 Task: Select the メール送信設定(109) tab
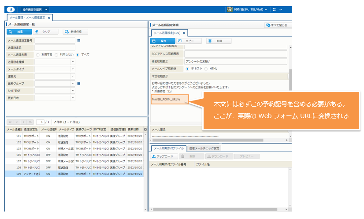pyautogui.click(x=167, y=33)
